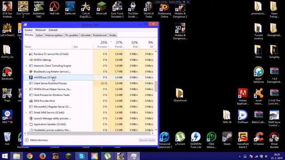Launch Bandicam desktop icon

click(7, 73)
